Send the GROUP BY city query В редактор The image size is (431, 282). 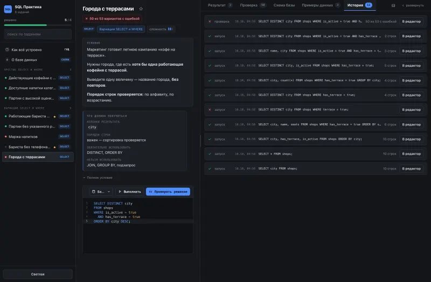[411, 80]
